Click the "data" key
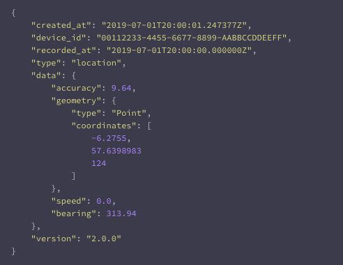Screen dimensions: 343x265 coord(46,75)
